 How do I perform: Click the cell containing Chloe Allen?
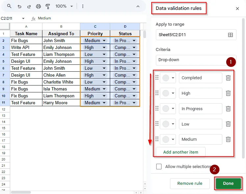(61, 75)
